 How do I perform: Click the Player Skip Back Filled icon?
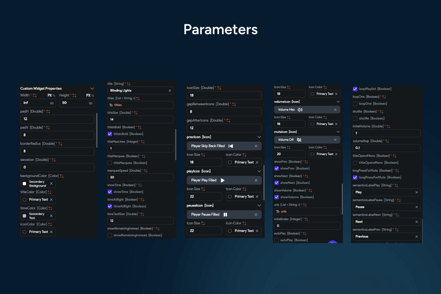click(x=231, y=146)
